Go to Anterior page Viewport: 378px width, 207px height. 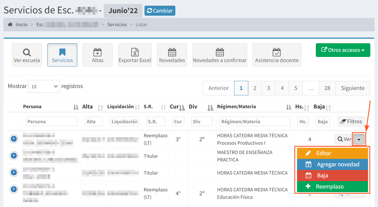click(219, 88)
